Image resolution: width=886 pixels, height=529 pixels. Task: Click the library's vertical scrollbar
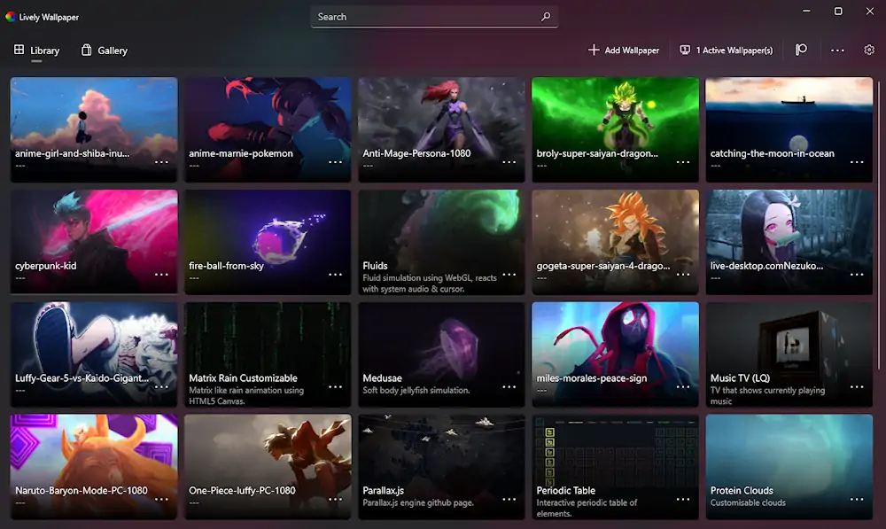point(879,226)
